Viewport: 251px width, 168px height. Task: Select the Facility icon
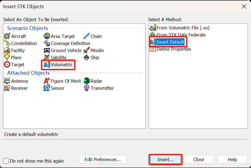click(x=7, y=50)
